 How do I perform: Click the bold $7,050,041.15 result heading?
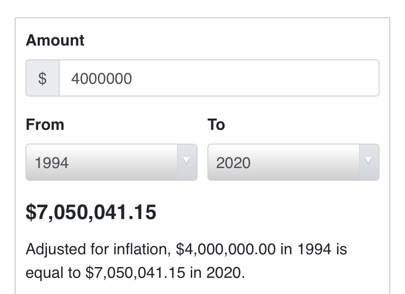click(x=91, y=213)
